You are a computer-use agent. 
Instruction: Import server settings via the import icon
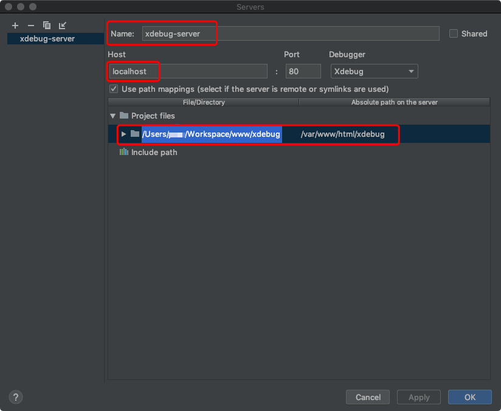61,26
